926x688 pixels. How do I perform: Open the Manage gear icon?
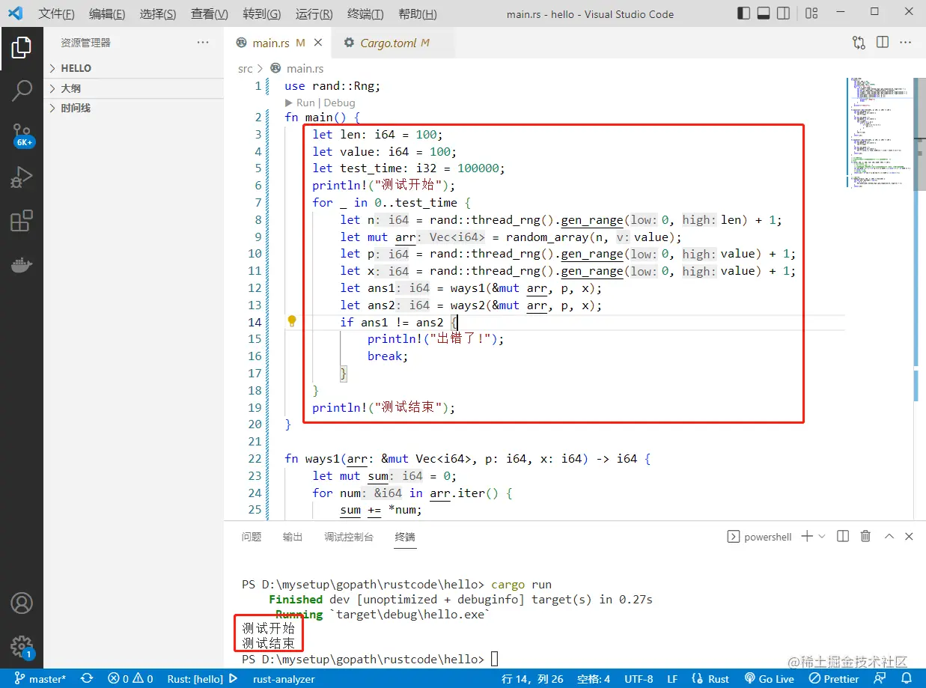[x=22, y=647]
